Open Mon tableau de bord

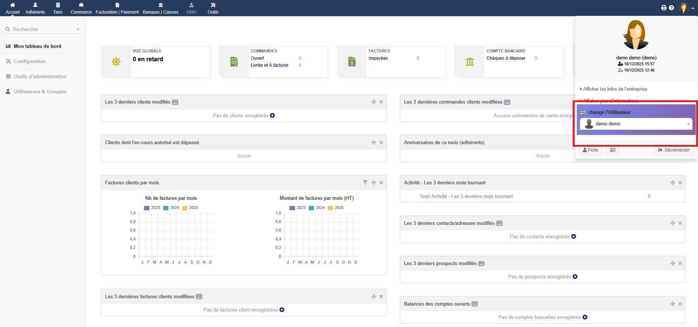click(38, 46)
